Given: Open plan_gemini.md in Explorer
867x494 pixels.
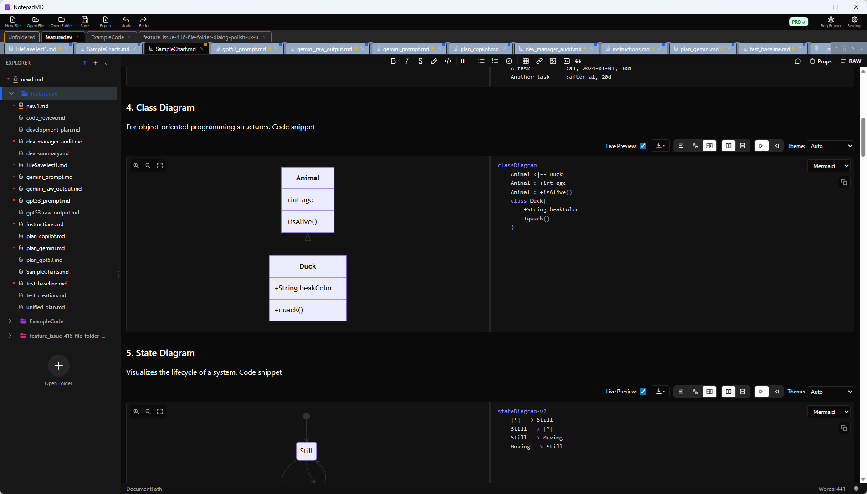Looking at the screenshot, I should (46, 248).
